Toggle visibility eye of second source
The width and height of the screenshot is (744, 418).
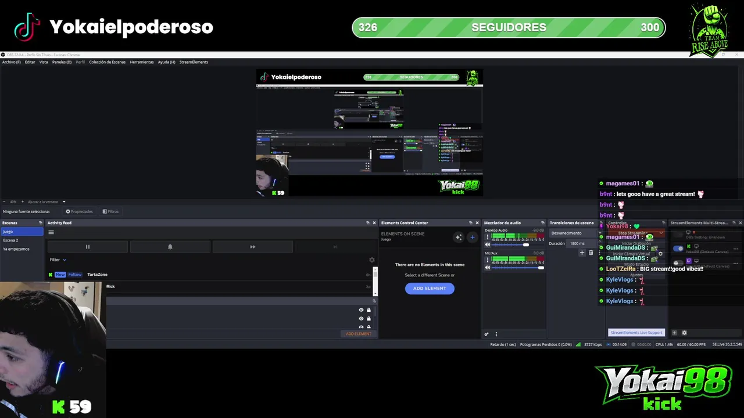click(x=361, y=319)
